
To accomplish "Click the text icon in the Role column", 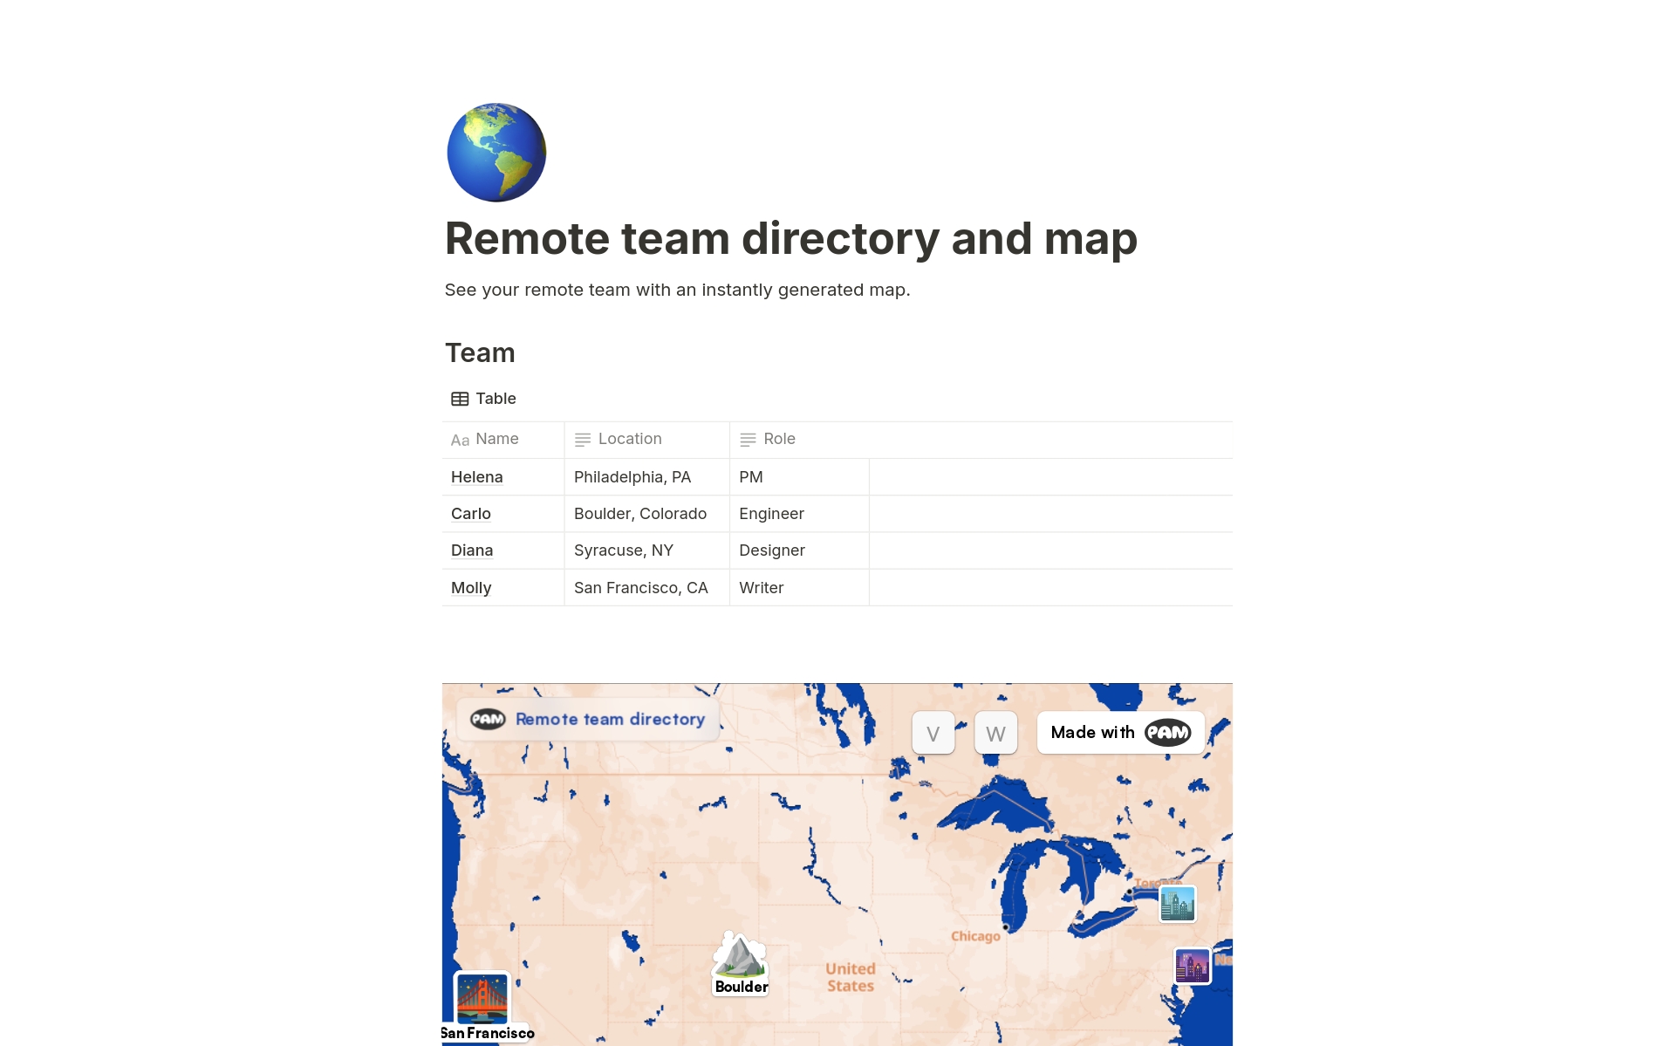I will click(746, 440).
